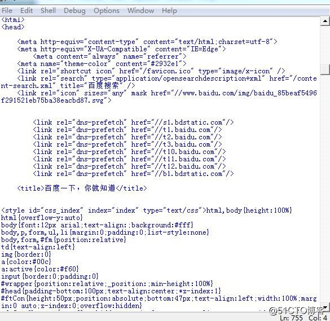Click the X-UA-Compatible meta line

[121, 49]
